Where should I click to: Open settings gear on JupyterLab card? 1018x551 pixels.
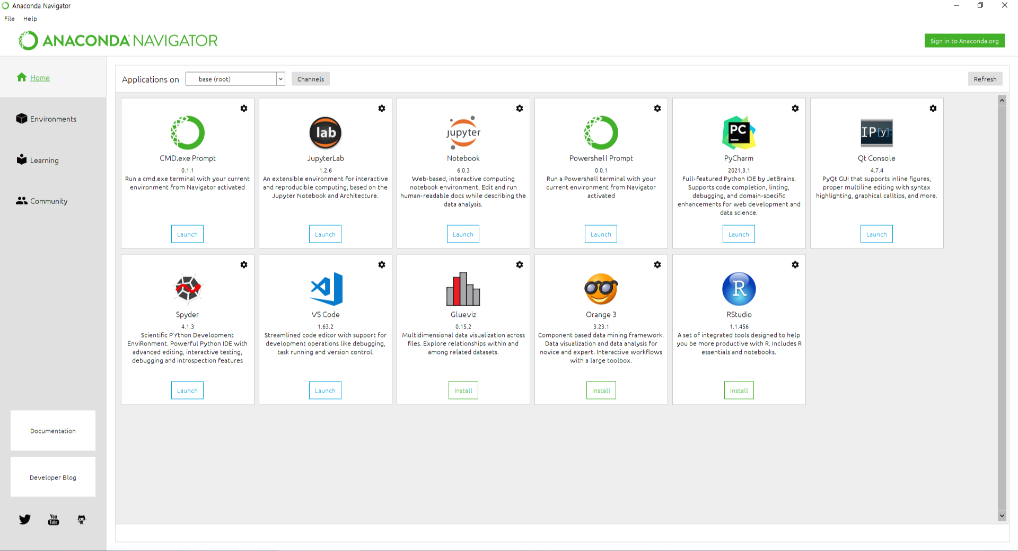point(382,108)
